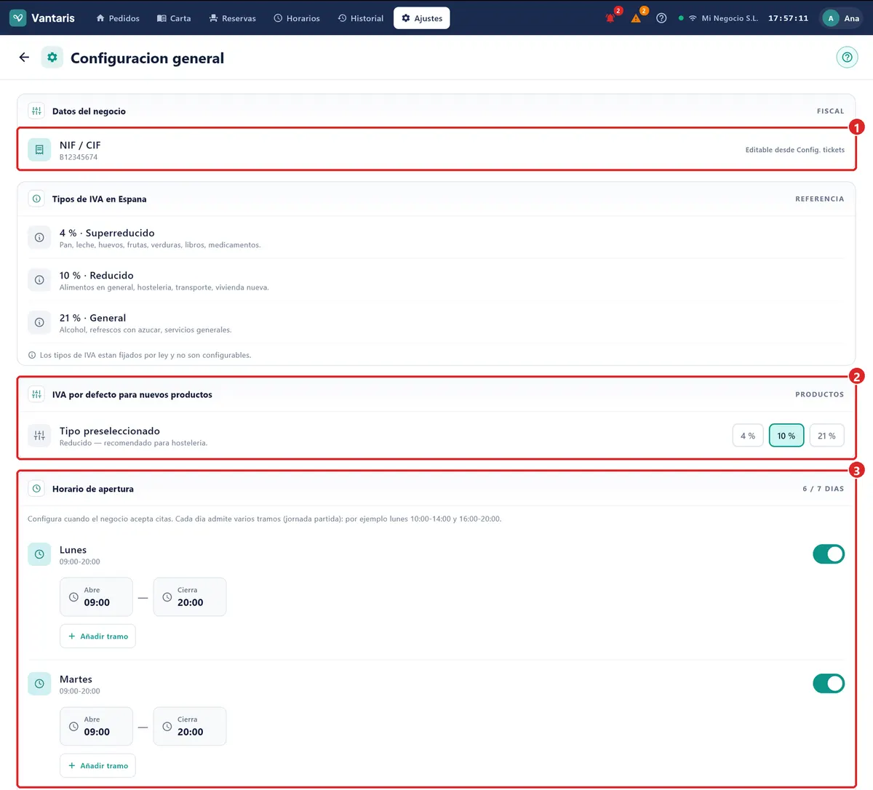Click the info icon for 21 % General
This screenshot has width=873, height=790.
point(39,322)
